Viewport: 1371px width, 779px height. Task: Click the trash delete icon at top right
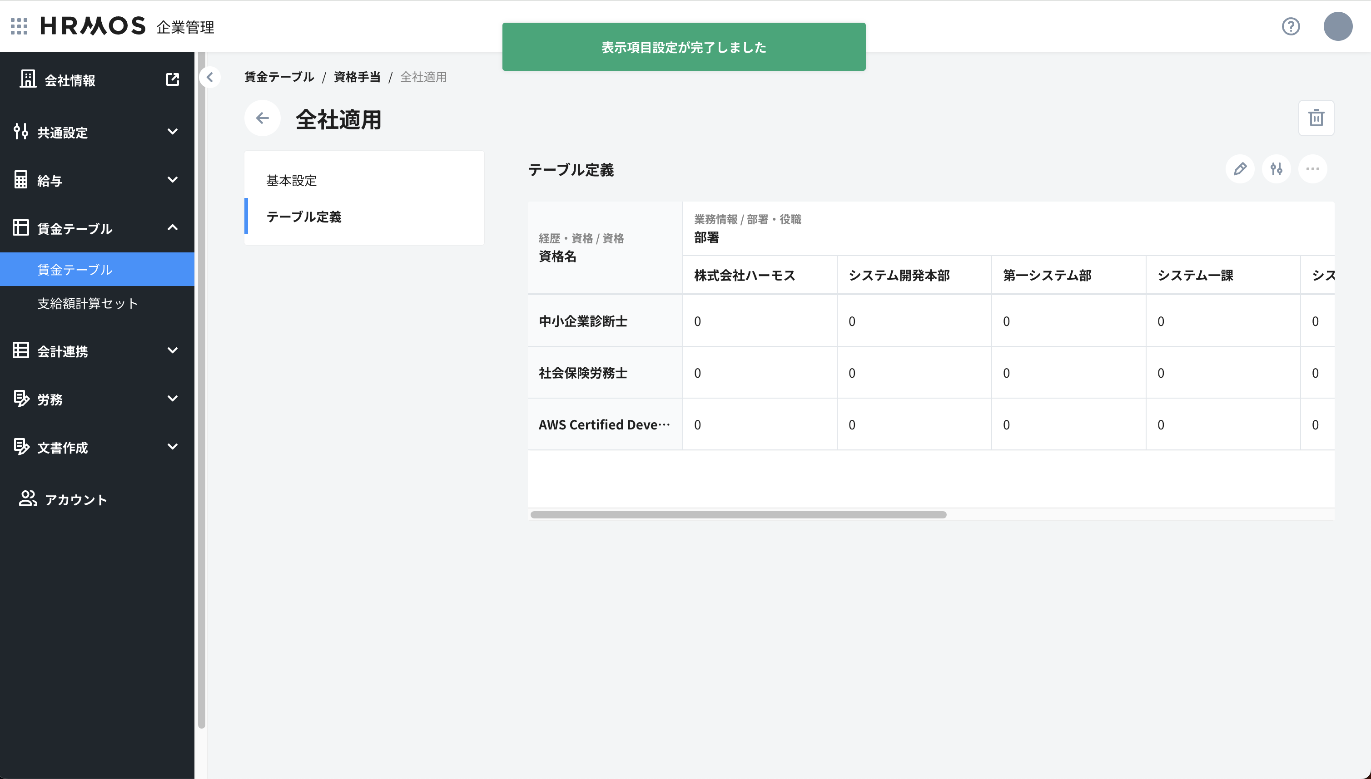pyautogui.click(x=1316, y=118)
